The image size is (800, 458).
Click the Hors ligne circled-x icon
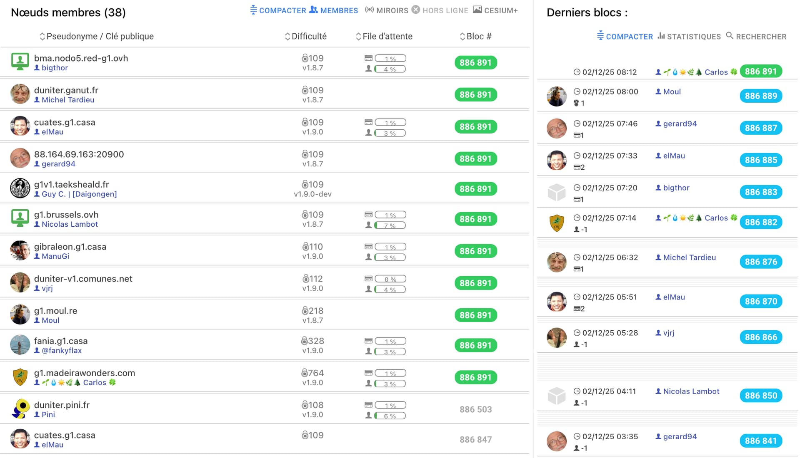point(416,10)
